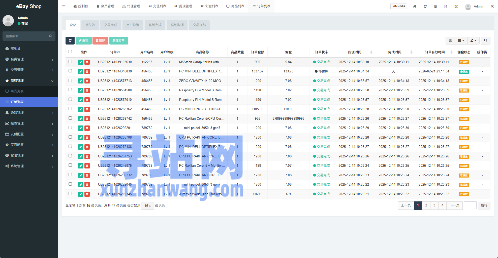Open the 15 records-per-page dropdown
Image resolution: width=498 pixels, height=258 pixels.
(x=147, y=206)
